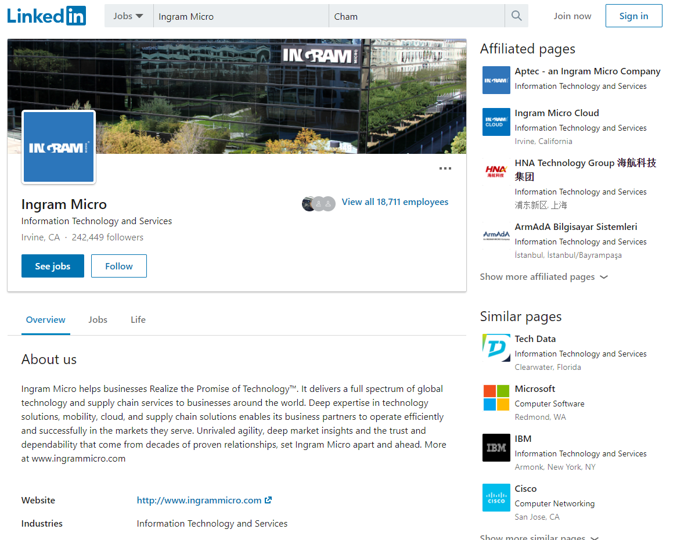Open Aptec - an Ingram Micro Company page
677x540 pixels.
pos(588,71)
